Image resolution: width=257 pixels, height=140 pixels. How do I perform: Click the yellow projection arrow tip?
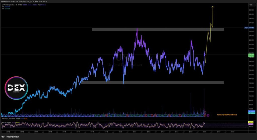click(213, 7)
